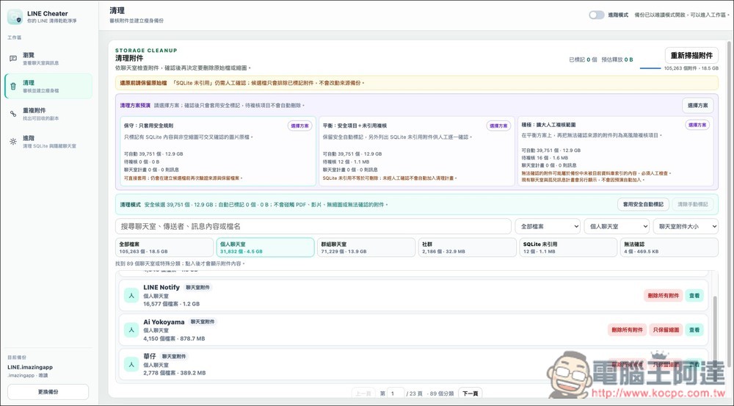The image size is (734, 406).
Task: Open 瀏覽 section in the sidebar
Action: pyautogui.click(x=48, y=59)
